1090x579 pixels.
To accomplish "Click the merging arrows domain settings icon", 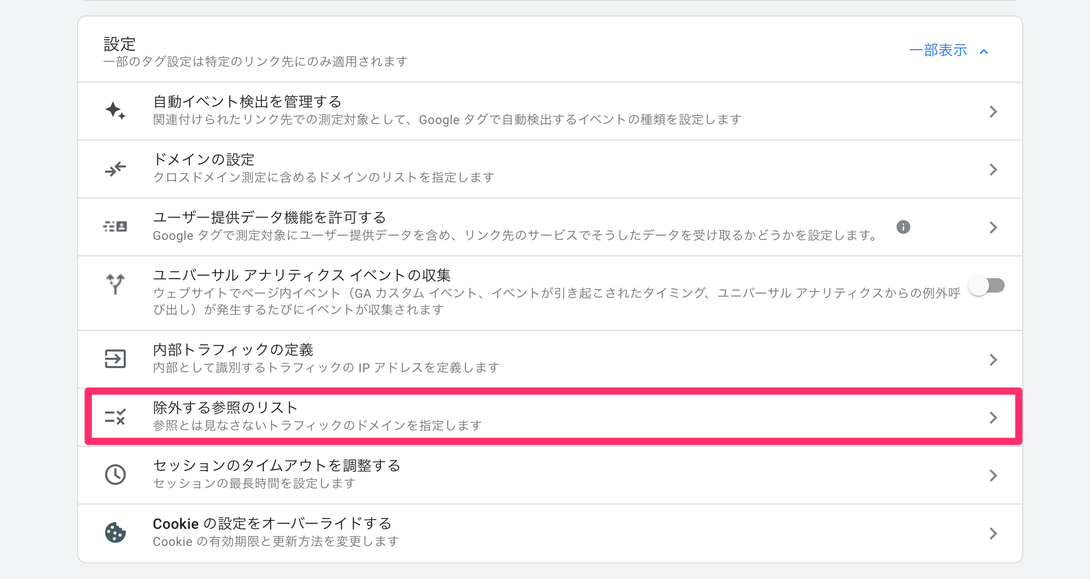I will coord(115,169).
